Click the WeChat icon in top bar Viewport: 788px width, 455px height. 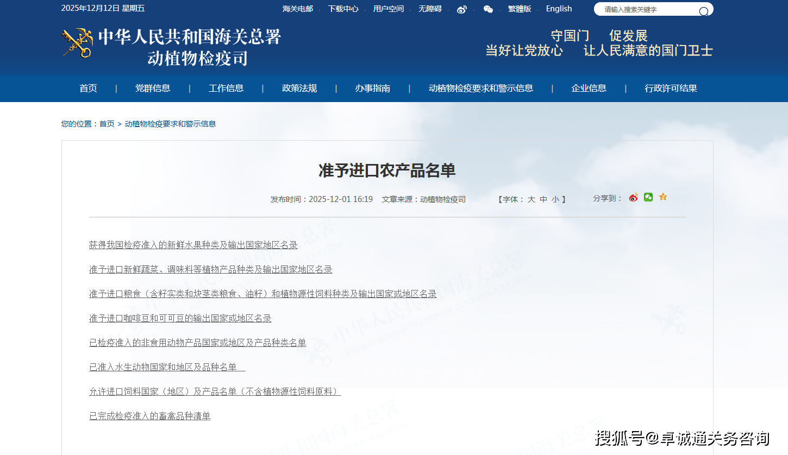point(488,9)
